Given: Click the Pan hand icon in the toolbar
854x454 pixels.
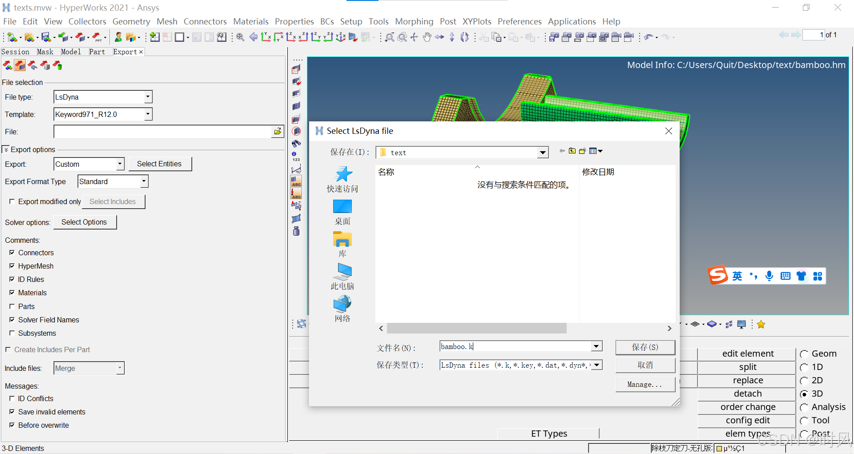Looking at the screenshot, I should point(427,37).
